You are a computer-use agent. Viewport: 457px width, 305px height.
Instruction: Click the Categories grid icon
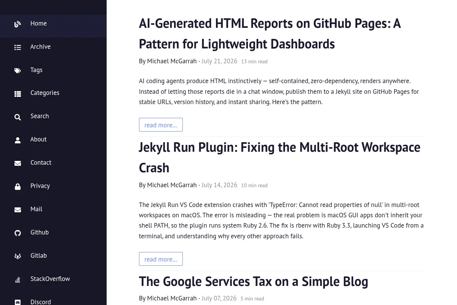18,94
